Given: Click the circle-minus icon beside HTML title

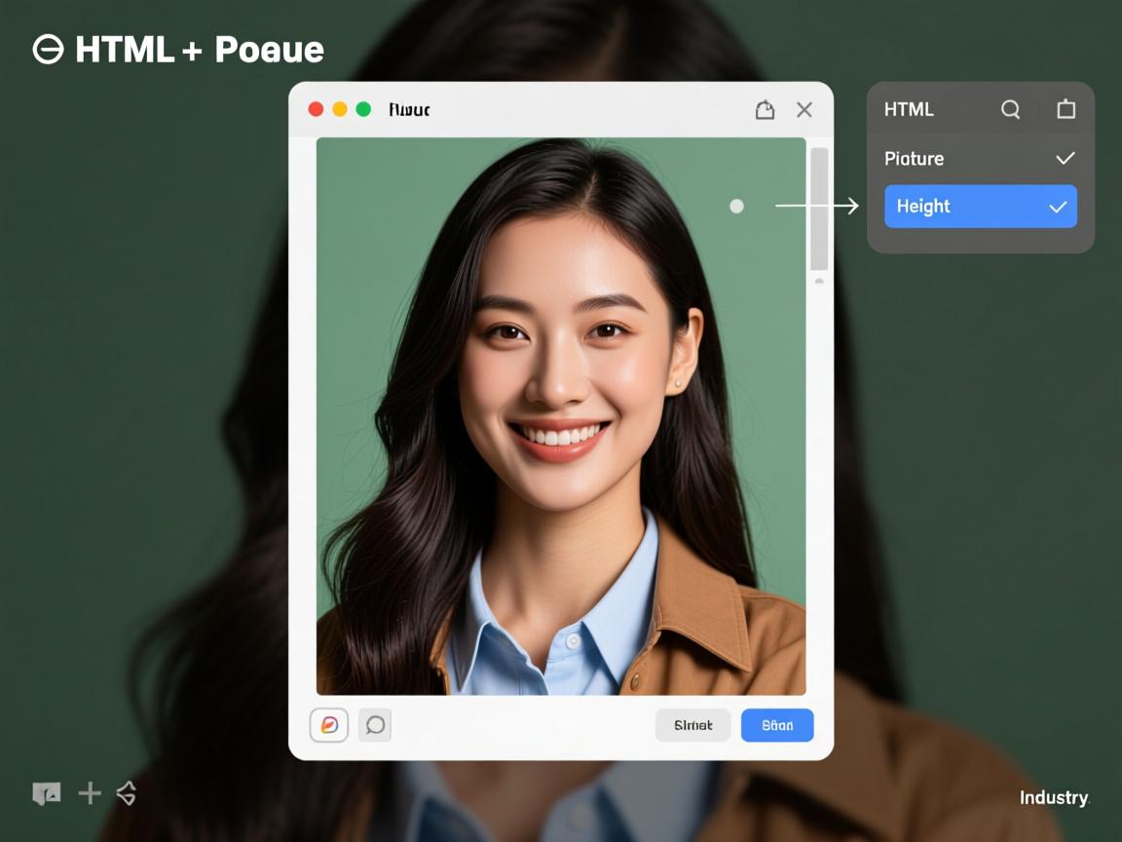Looking at the screenshot, I should coord(48,49).
